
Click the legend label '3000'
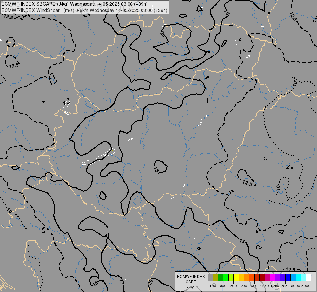point(295,286)
